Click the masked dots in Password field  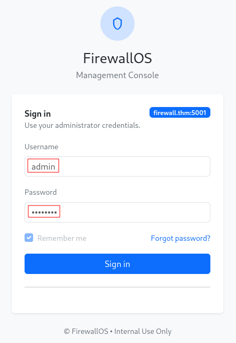[x=44, y=211]
